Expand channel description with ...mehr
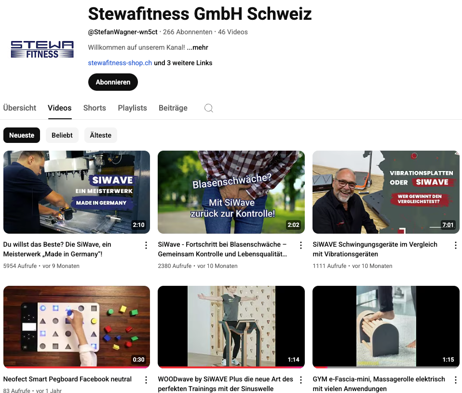This screenshot has width=462, height=393. (197, 47)
